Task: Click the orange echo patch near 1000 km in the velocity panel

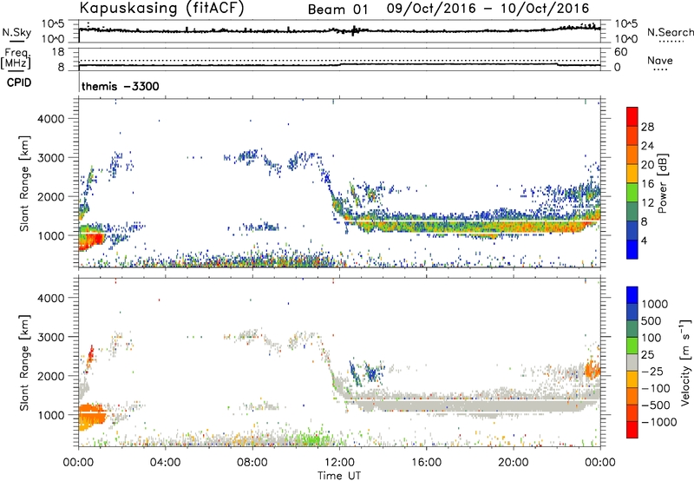Action: [x=92, y=416]
